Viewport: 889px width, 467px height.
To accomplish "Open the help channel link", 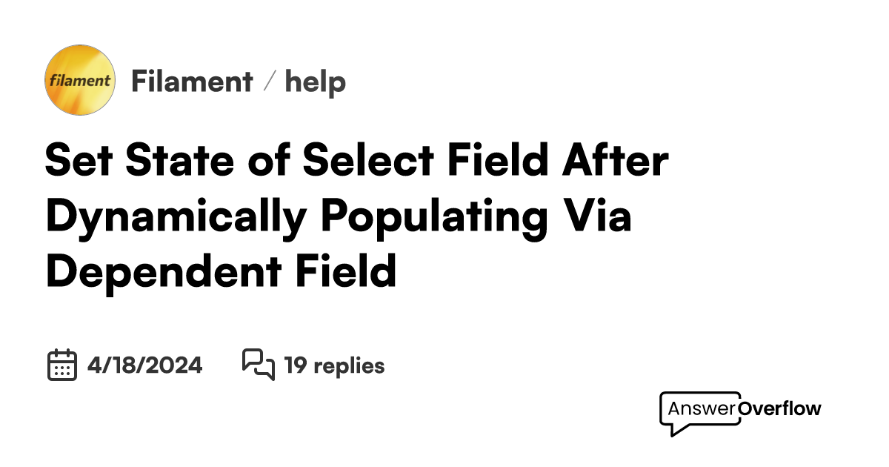I will (x=316, y=82).
